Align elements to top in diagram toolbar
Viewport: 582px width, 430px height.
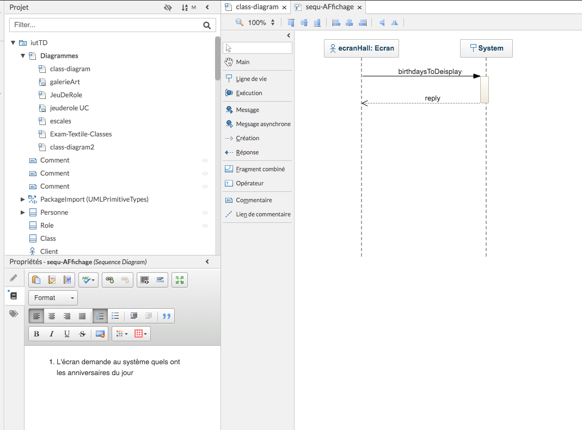[291, 23]
